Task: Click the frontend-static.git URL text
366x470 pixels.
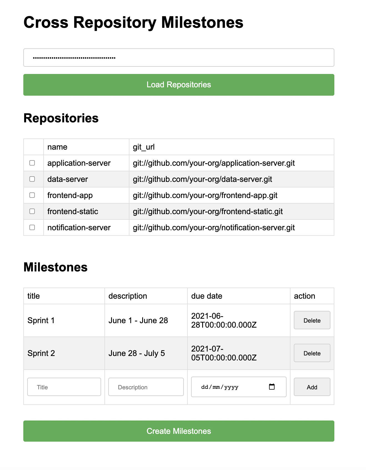Action: (x=208, y=211)
